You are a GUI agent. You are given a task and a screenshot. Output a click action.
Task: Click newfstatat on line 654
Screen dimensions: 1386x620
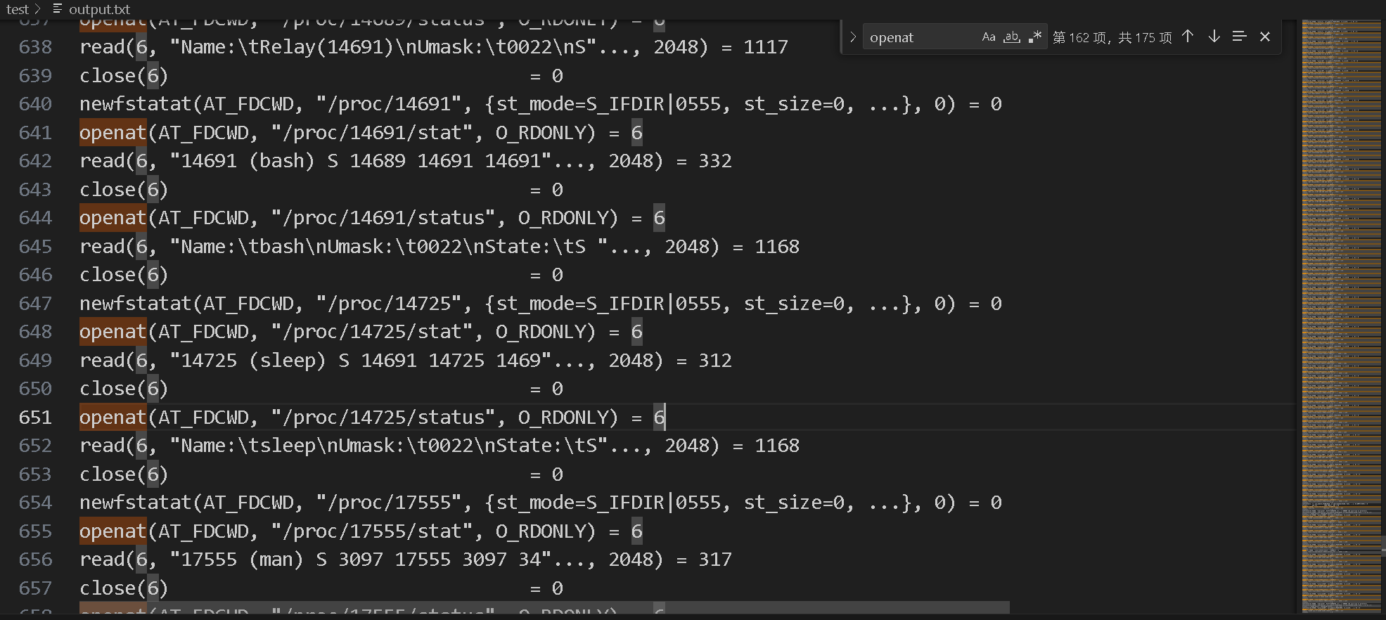click(135, 503)
